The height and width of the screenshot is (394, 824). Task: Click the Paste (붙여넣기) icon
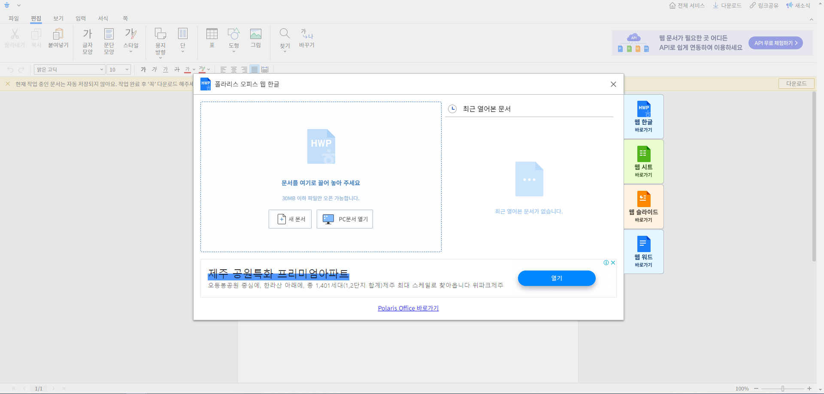tap(58, 38)
